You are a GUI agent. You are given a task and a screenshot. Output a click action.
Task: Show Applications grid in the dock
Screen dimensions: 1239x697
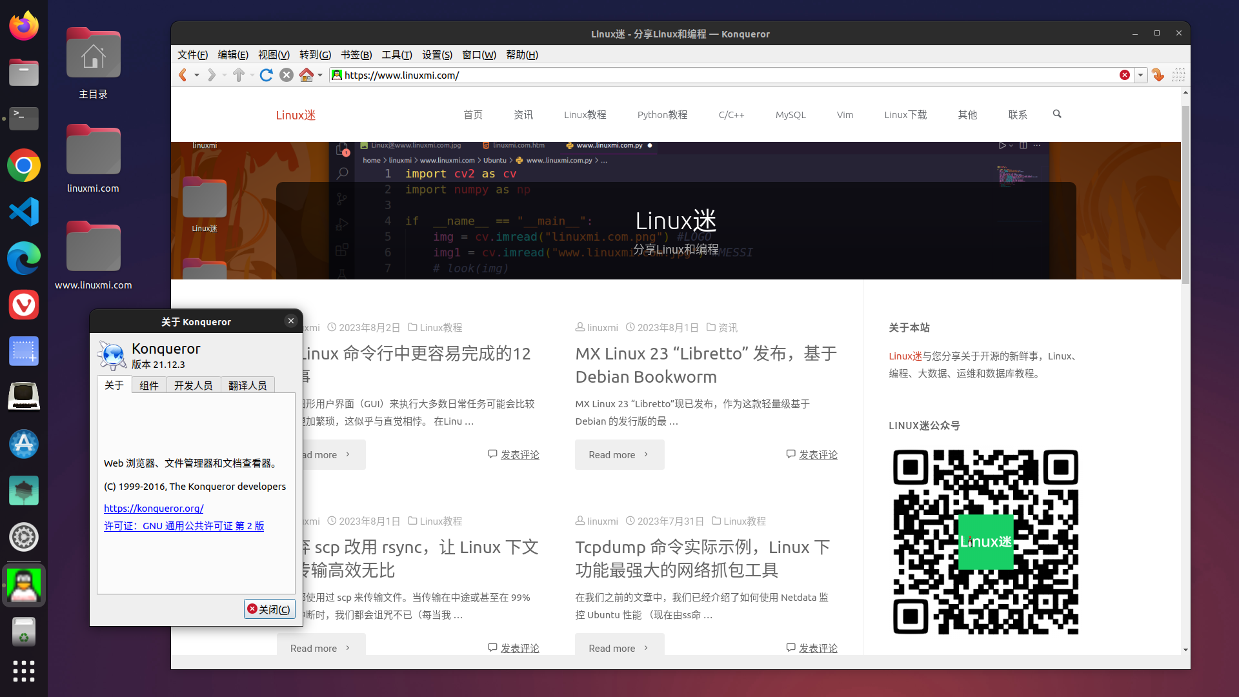[24, 671]
